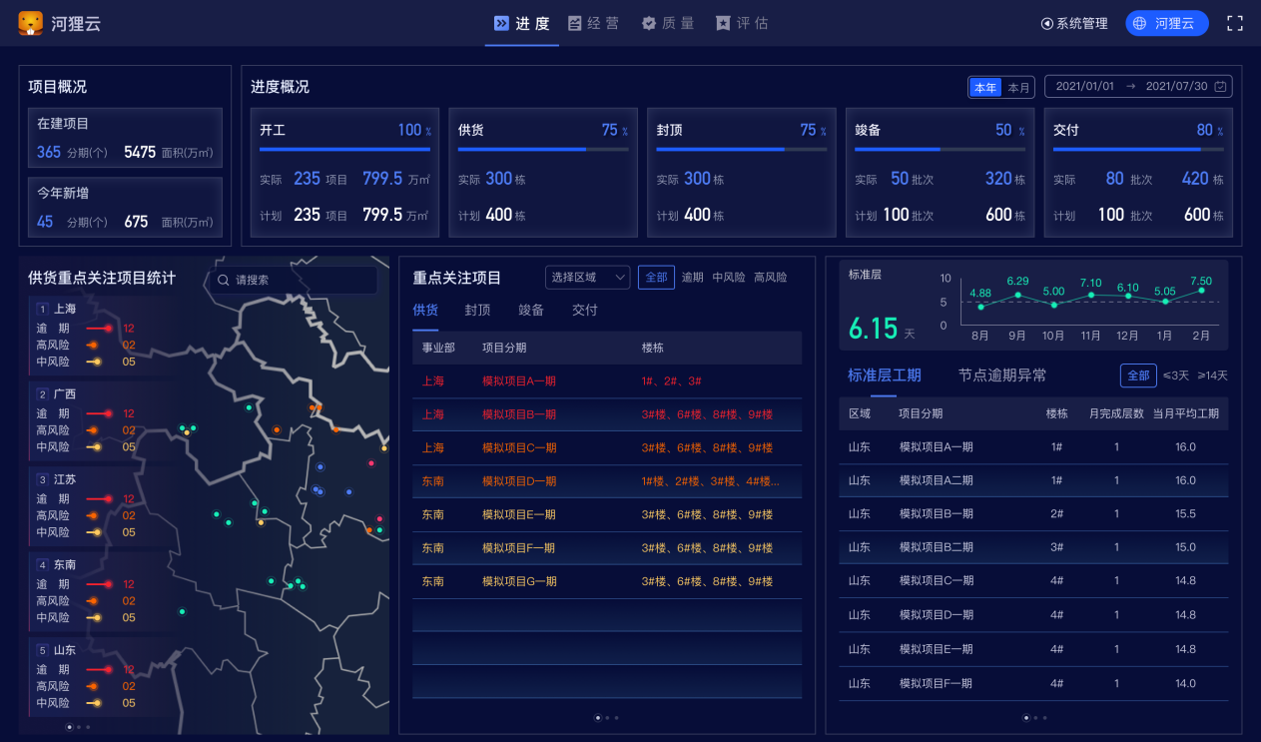Select ≤3天 filter in 标准层工期 panel
The width and height of the screenshot is (1261, 742).
[x=1176, y=375]
